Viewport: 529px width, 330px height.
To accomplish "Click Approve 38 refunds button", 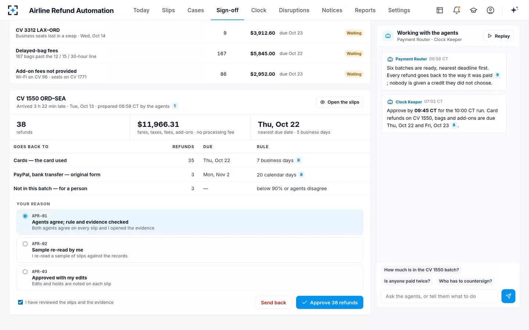I will pos(330,302).
